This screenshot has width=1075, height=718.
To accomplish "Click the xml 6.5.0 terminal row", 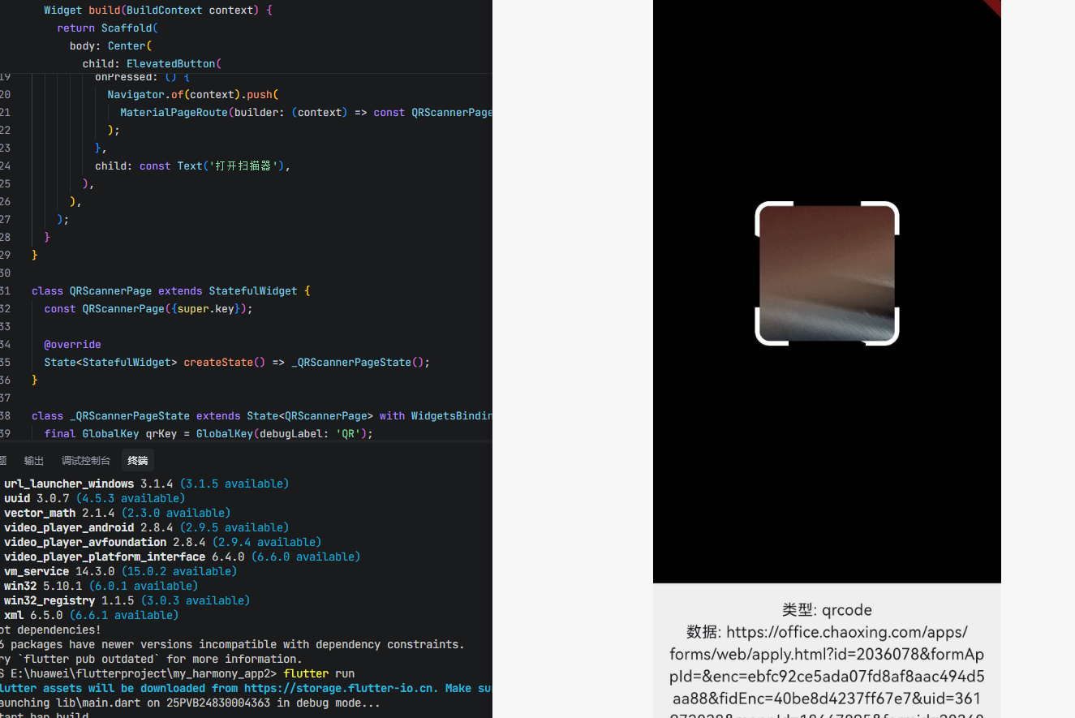I will coord(91,615).
